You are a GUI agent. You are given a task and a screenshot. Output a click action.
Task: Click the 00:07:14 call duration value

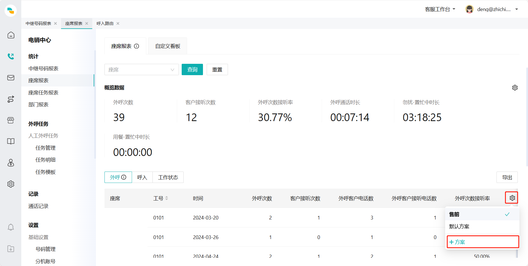pyautogui.click(x=350, y=117)
